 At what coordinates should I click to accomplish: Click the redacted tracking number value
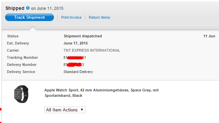point(75,58)
